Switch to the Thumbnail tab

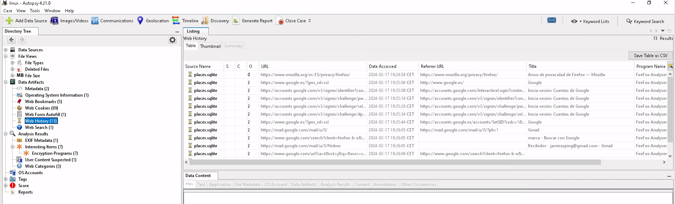[x=210, y=46]
